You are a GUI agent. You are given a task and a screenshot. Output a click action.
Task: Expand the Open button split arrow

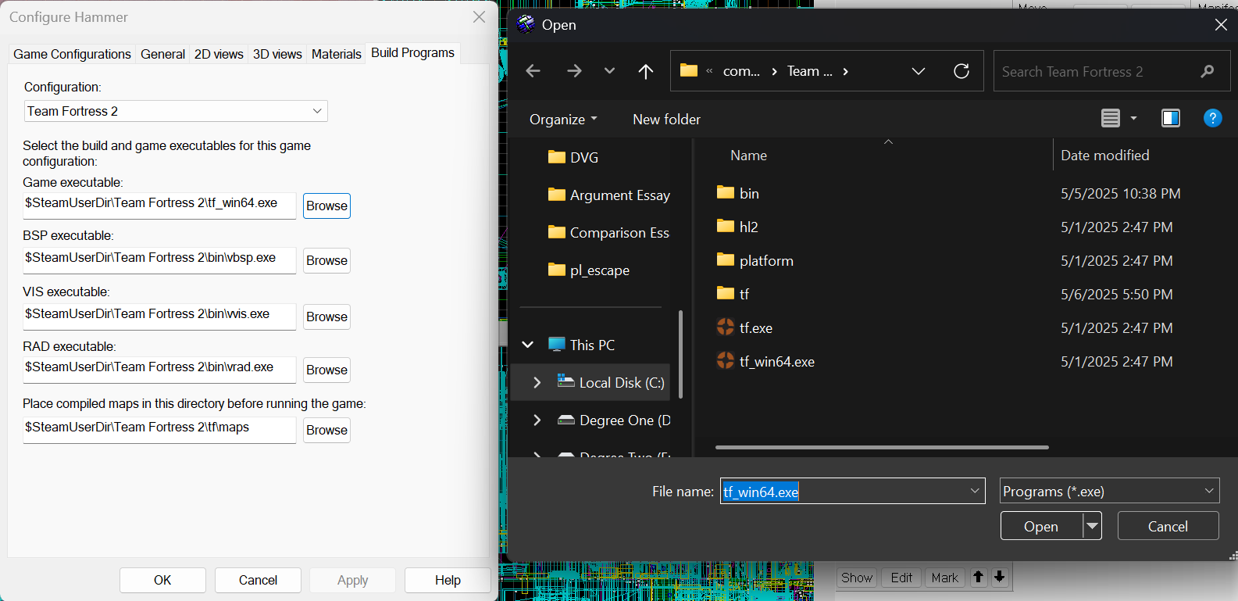[x=1092, y=526]
